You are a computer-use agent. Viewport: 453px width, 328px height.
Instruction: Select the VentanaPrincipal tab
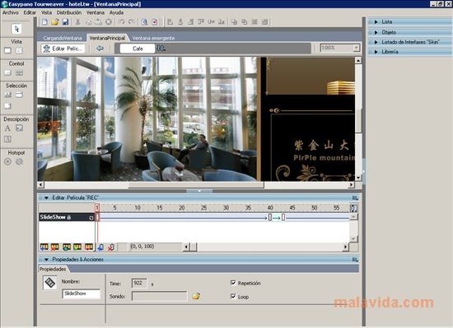click(107, 38)
